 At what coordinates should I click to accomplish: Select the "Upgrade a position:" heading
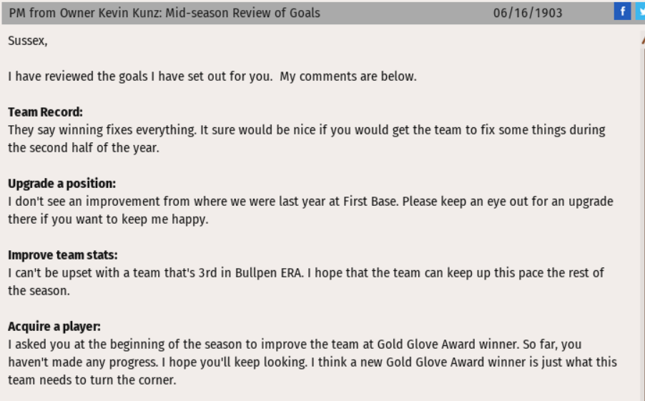(51, 184)
